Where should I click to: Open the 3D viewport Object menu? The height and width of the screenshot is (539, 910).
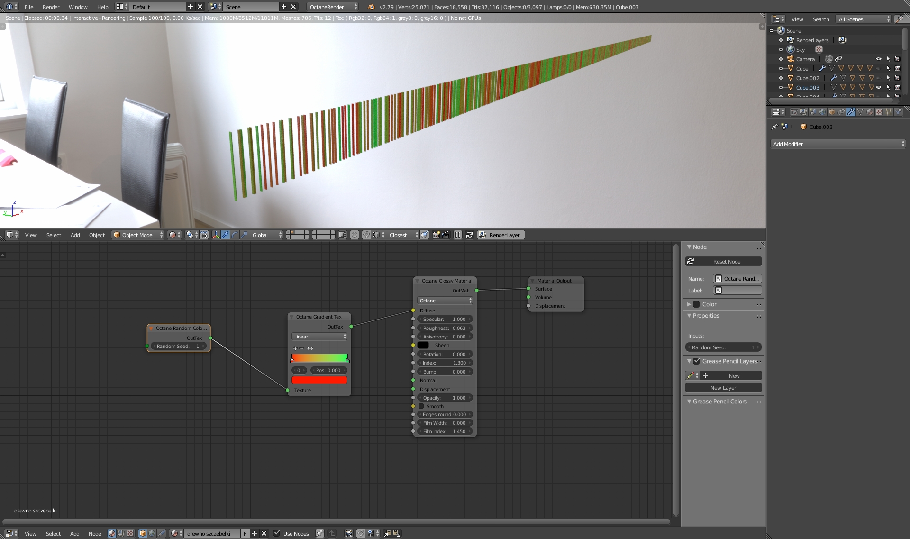[x=97, y=235]
